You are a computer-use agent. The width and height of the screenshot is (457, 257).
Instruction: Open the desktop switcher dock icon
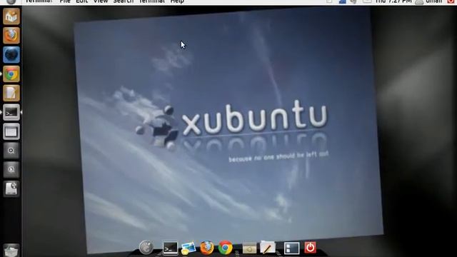tap(292, 248)
